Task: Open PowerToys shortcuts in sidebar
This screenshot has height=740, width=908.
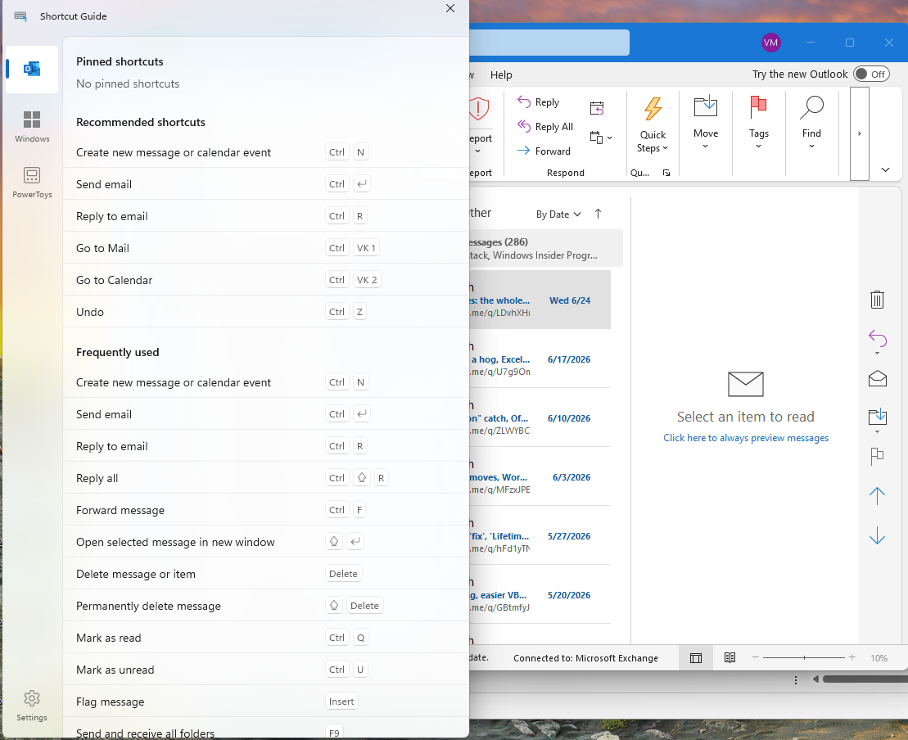Action: click(32, 183)
